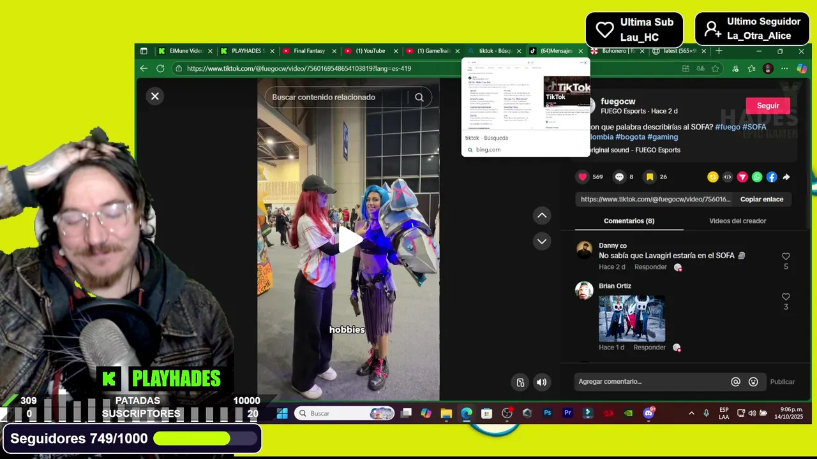
Task: Click the 'Copiar enlace' button
Action: (x=761, y=200)
